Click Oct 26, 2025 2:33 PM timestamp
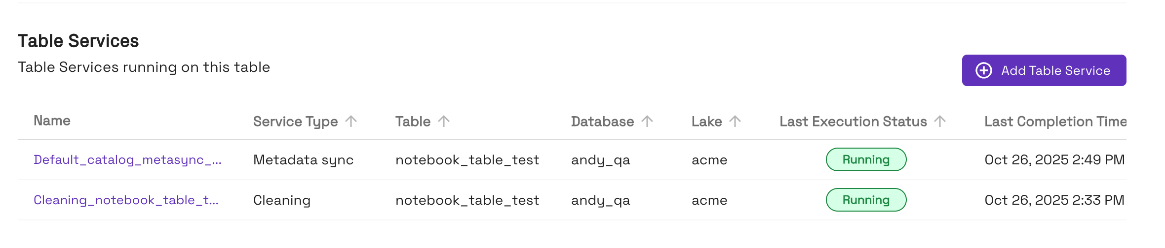The height and width of the screenshot is (248, 1165). 1054,200
